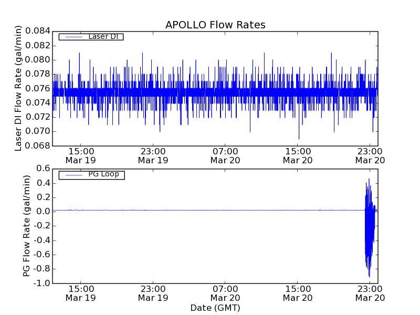
Task: Click the 0.068 tick label on top plot
Action: click(38, 146)
